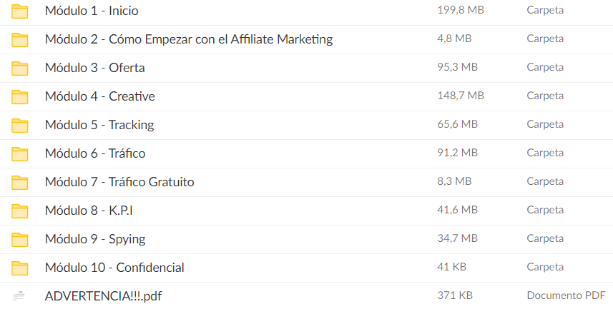The image size is (613, 309).
Task: Select the Módulo 9 - Spying folder icon
Action: (x=20, y=239)
